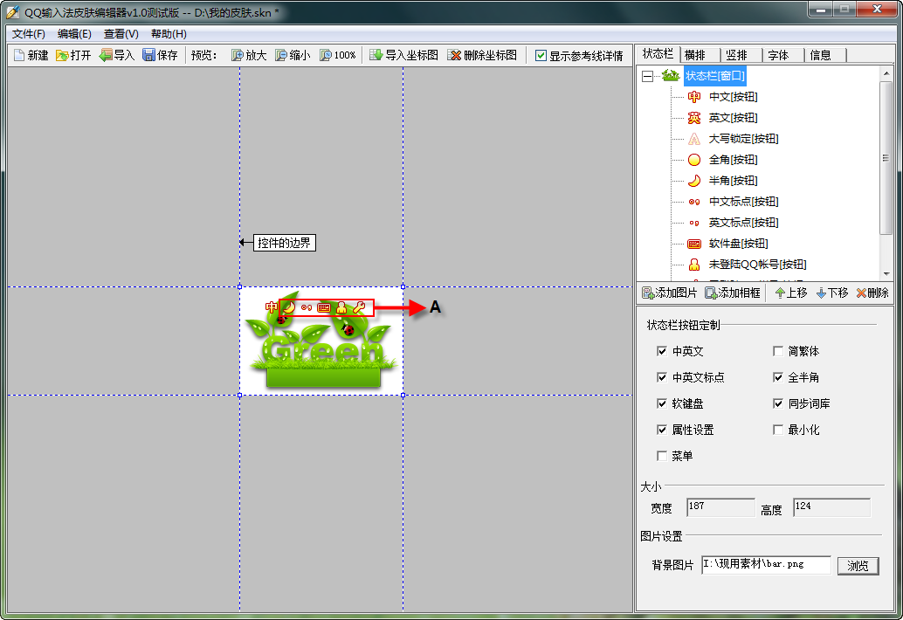The width and height of the screenshot is (903, 620).
Task: Switch to the 横排 tab
Action: [700, 55]
